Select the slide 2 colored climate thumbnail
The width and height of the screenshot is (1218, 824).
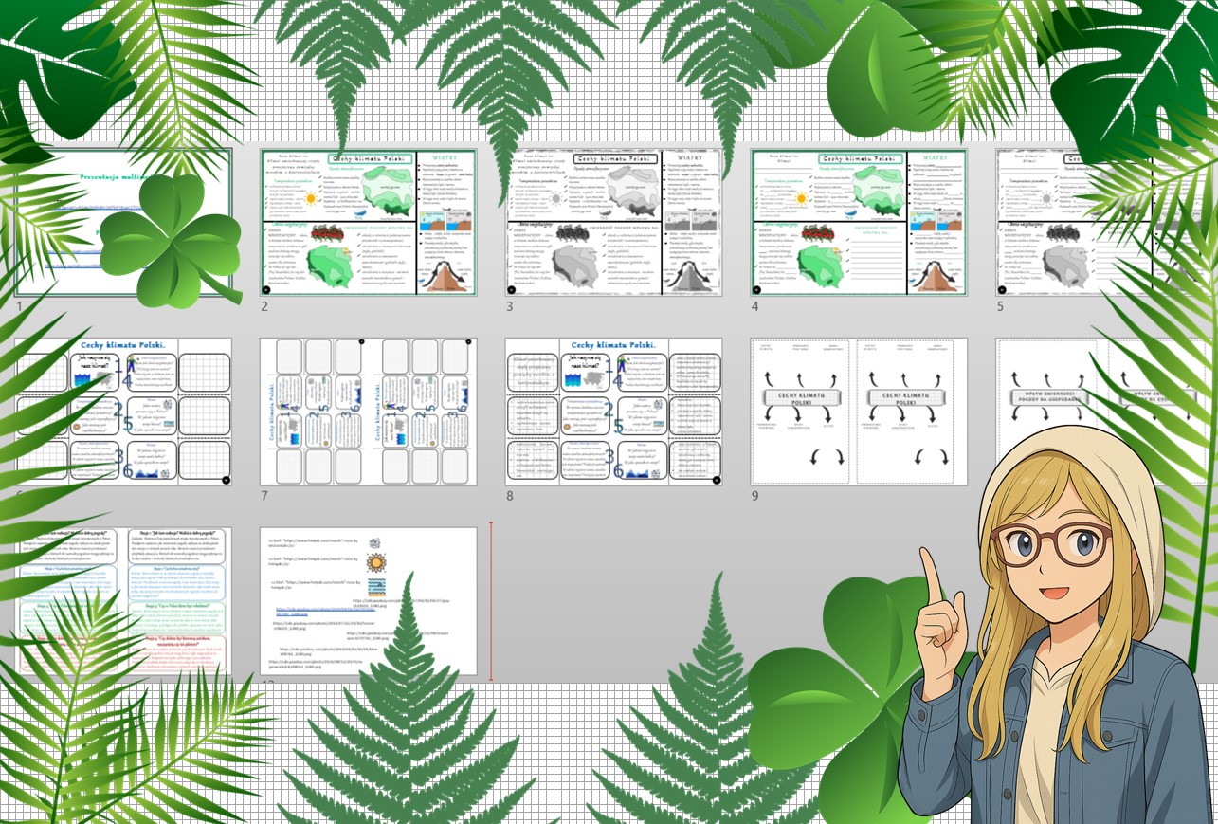point(369,222)
